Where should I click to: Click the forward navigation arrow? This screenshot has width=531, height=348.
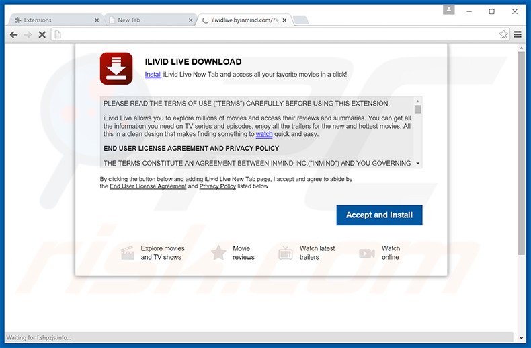[28, 34]
